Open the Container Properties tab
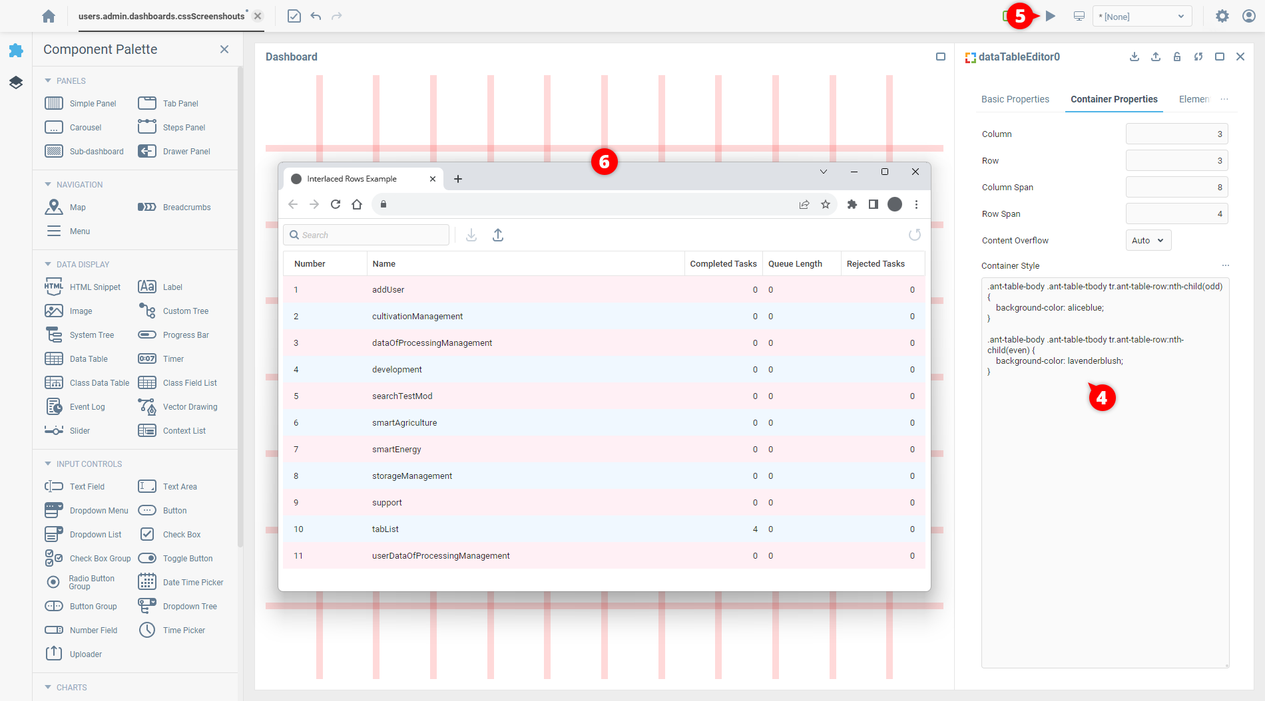This screenshot has height=701, width=1265. tap(1114, 99)
